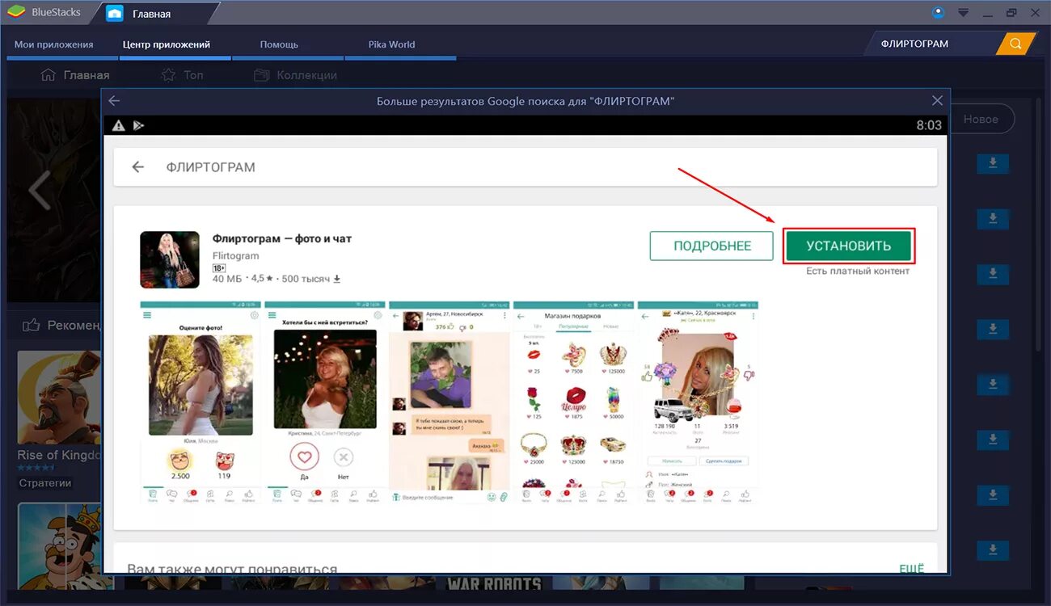Click the ПОДРОБНЕЕ button
This screenshot has width=1051, height=606.
point(712,246)
